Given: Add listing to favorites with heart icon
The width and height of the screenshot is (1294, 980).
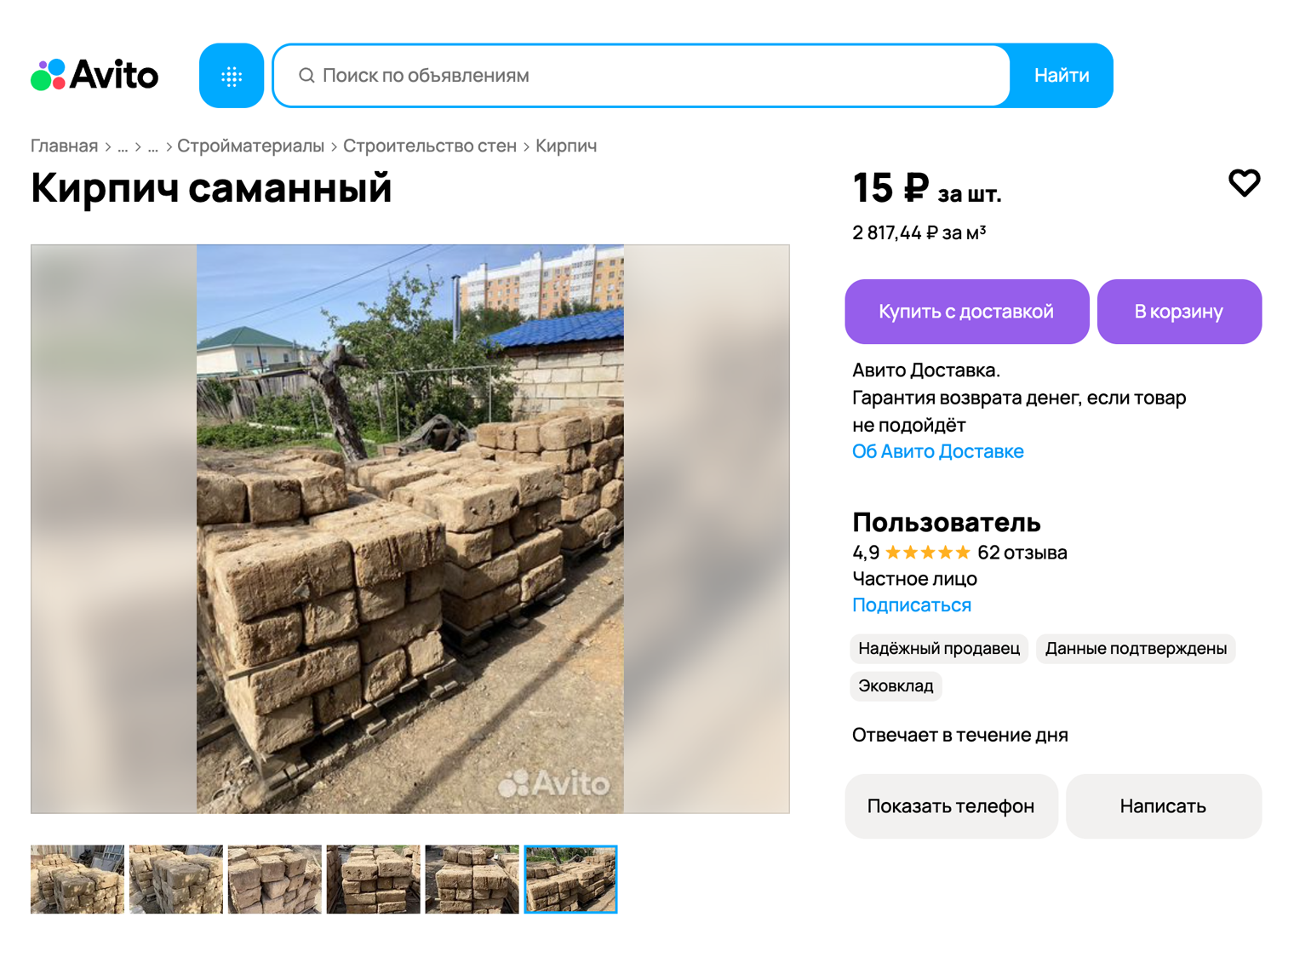Looking at the screenshot, I should 1244,182.
